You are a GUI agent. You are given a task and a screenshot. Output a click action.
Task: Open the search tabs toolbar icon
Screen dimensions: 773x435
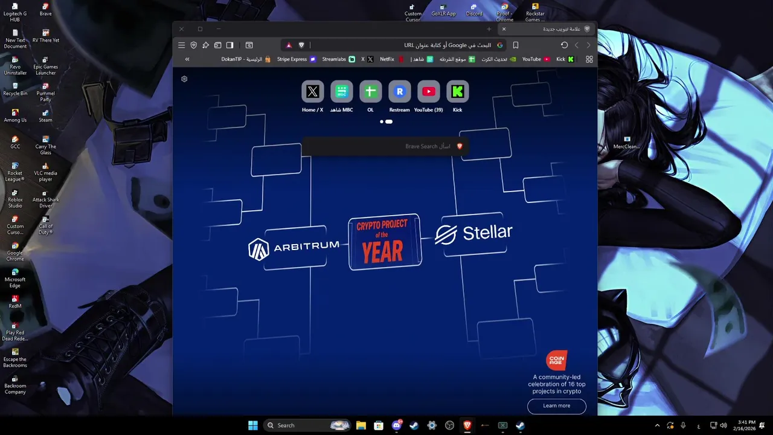(x=249, y=45)
